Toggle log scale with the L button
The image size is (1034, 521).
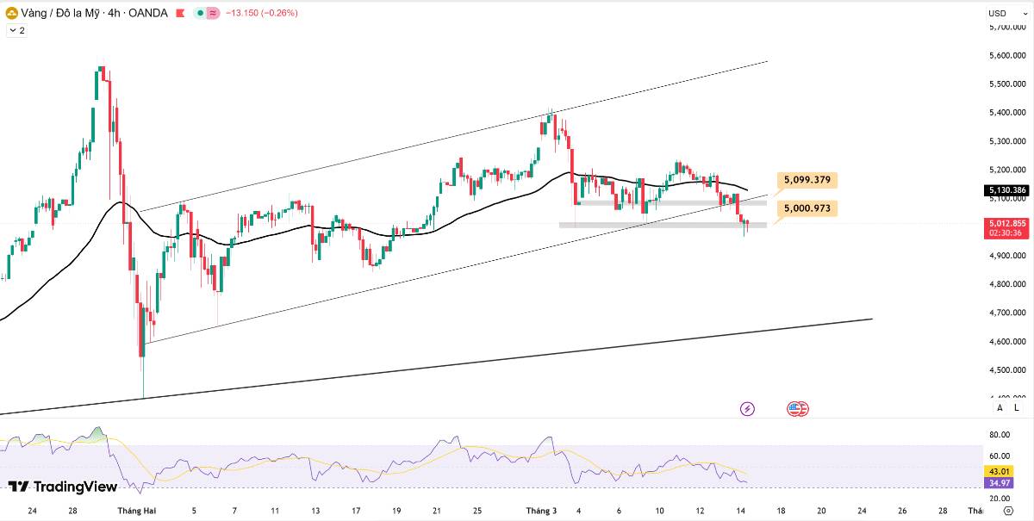[1016, 408]
